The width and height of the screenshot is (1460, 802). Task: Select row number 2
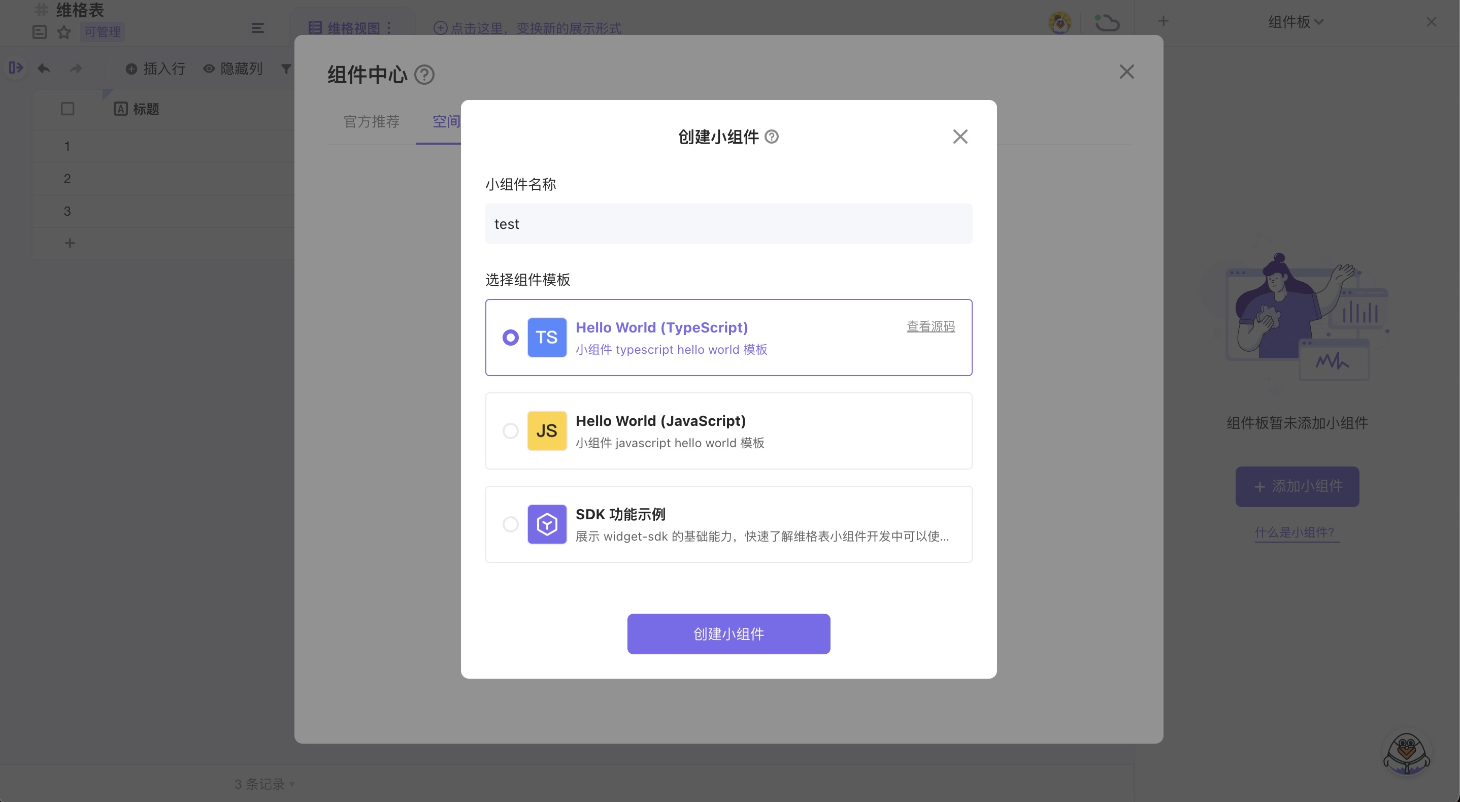click(67, 179)
